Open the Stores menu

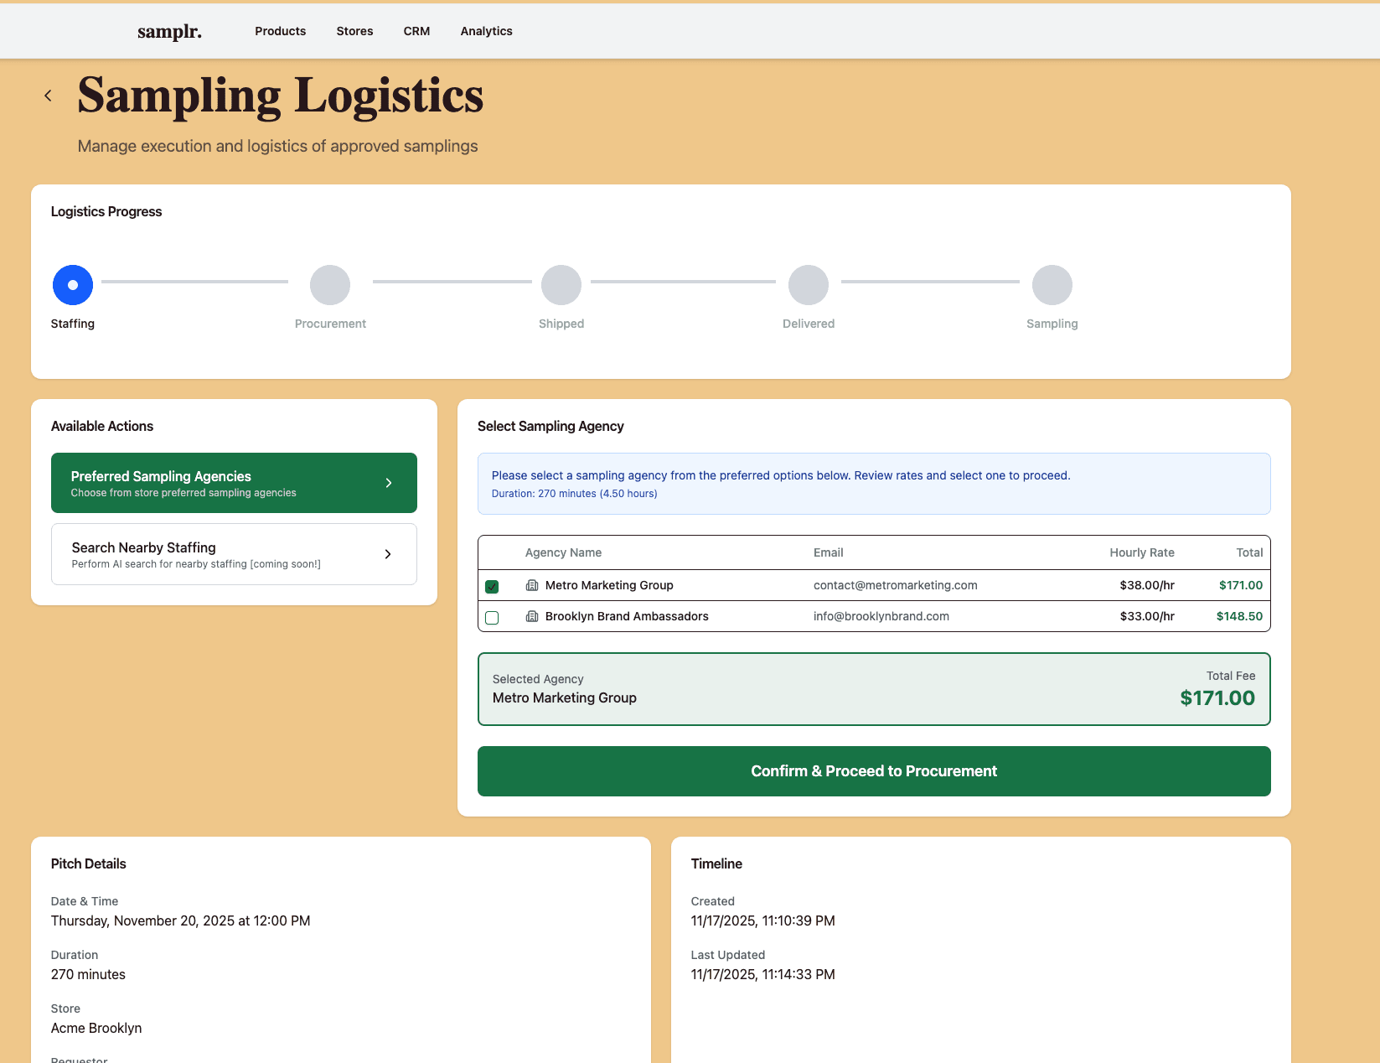(x=355, y=31)
